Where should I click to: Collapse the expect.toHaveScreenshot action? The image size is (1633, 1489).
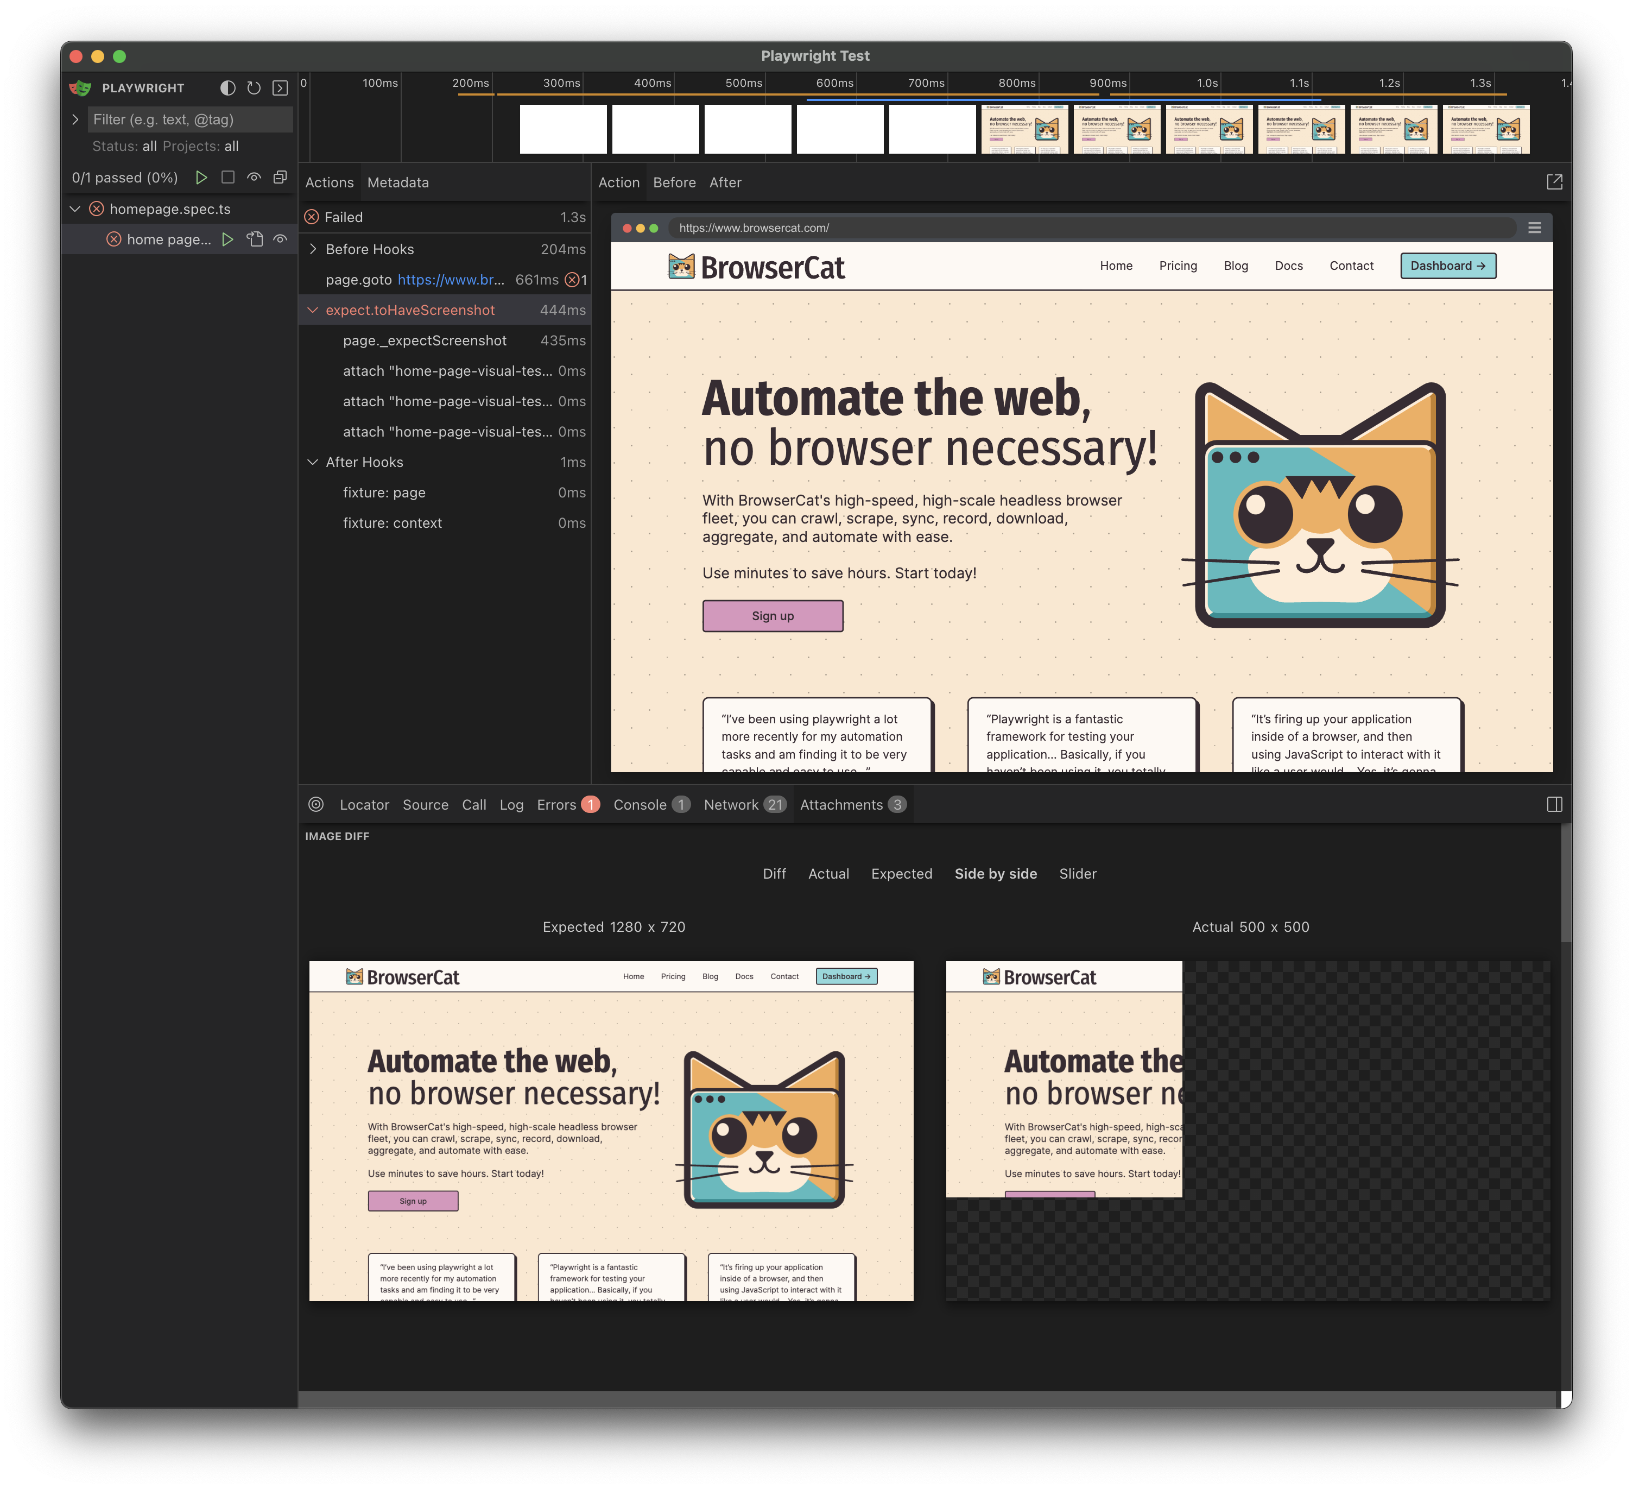(313, 310)
